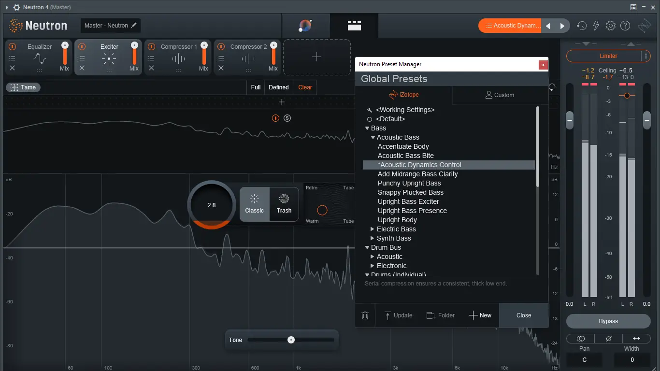Screen dimensions: 660x371
Task: Click the Pan value field showing C
Action: 584,360
